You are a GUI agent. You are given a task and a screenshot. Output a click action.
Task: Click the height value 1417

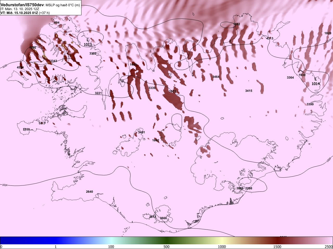point(42,123)
